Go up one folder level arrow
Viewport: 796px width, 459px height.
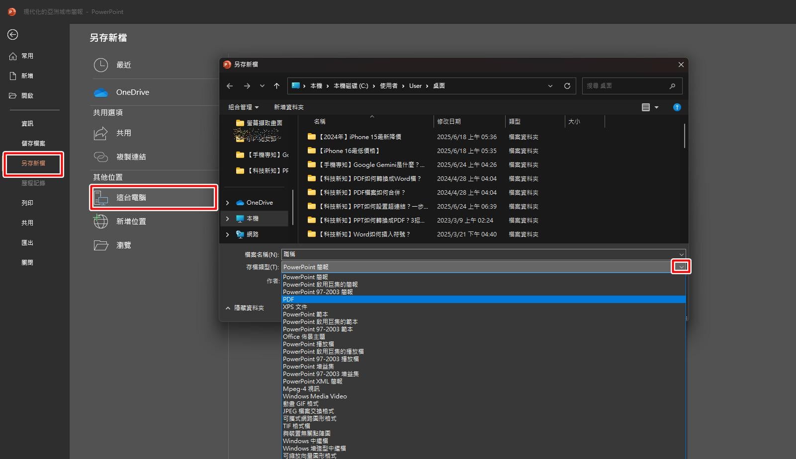coord(276,86)
